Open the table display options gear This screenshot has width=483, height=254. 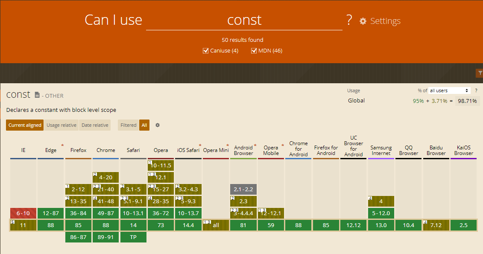tap(158, 125)
